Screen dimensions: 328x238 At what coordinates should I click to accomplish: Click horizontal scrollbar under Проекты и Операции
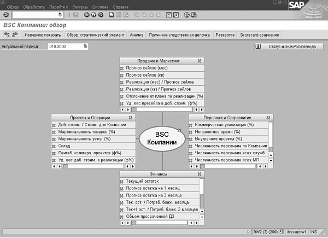tap(93, 166)
